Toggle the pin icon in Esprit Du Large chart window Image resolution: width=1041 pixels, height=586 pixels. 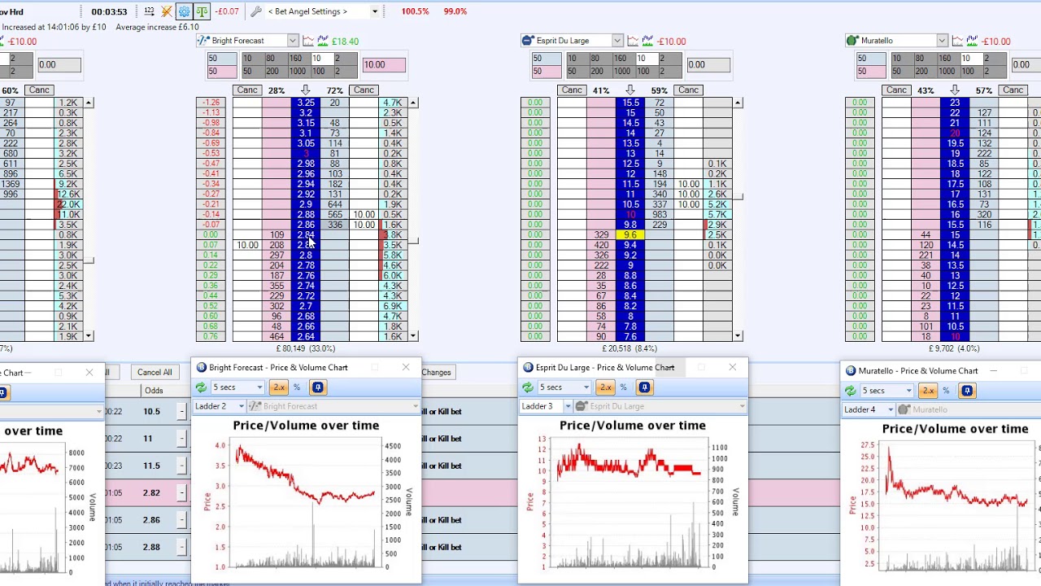click(645, 387)
